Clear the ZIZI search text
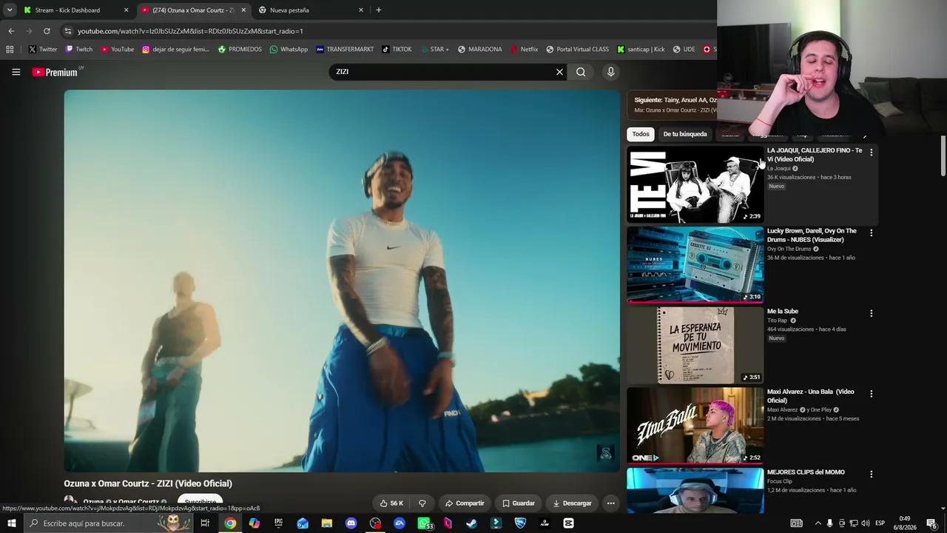The image size is (947, 533). [x=559, y=72]
